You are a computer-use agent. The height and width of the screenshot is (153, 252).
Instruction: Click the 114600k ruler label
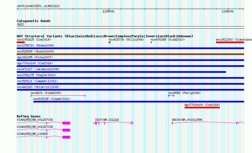pyautogui.click(x=228, y=11)
